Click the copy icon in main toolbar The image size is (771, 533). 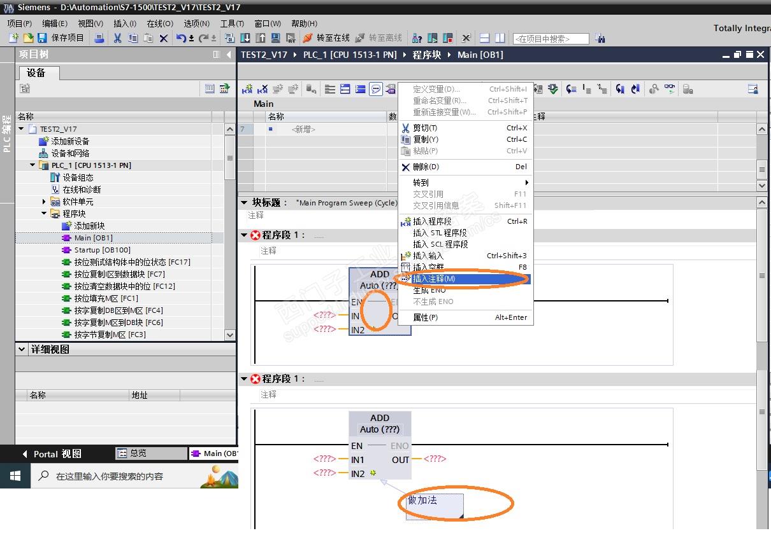(x=133, y=38)
